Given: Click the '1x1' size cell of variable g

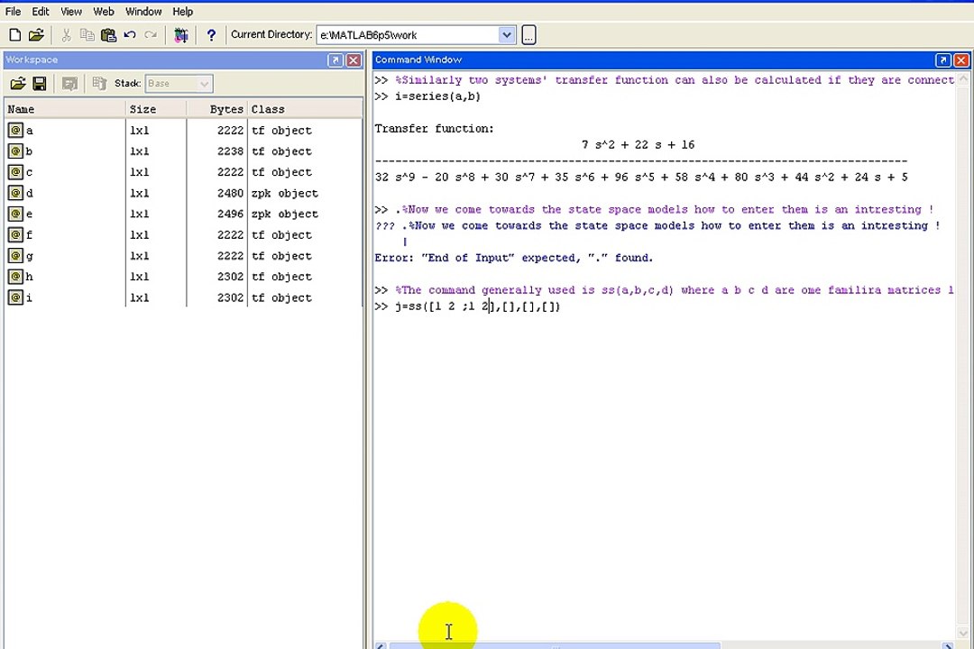Looking at the screenshot, I should [x=139, y=256].
